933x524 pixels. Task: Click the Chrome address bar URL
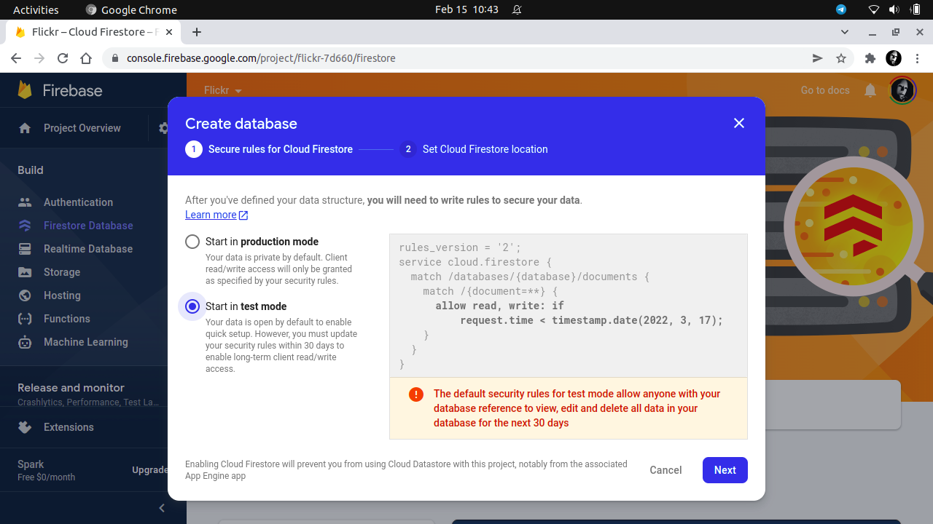click(x=261, y=58)
